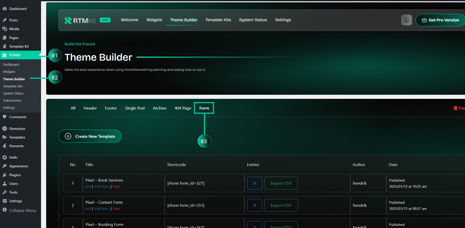The width and height of the screenshot is (465, 228).
Task: Click the Elements icon in sidebar
Action: [x=5, y=146]
